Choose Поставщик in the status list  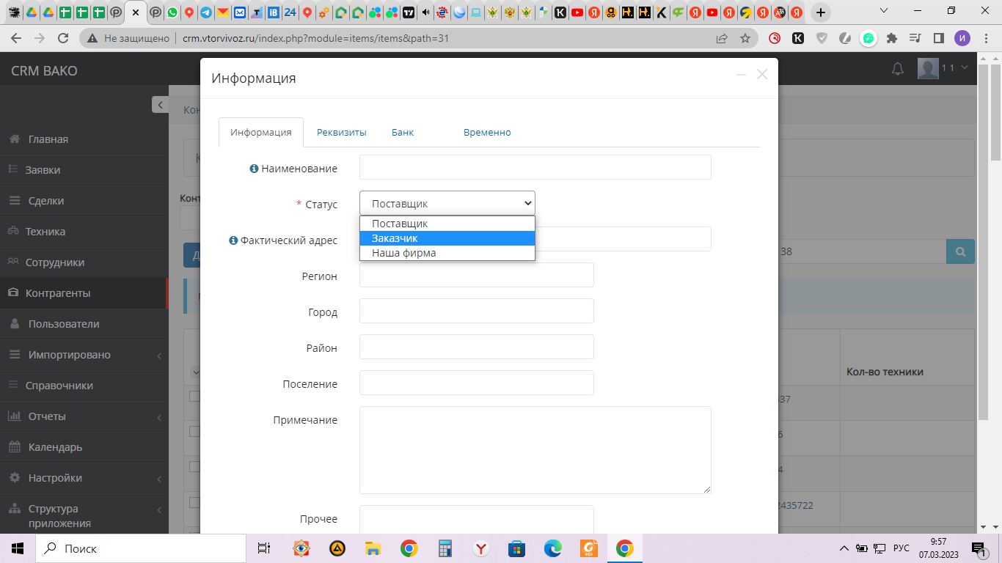[447, 224]
